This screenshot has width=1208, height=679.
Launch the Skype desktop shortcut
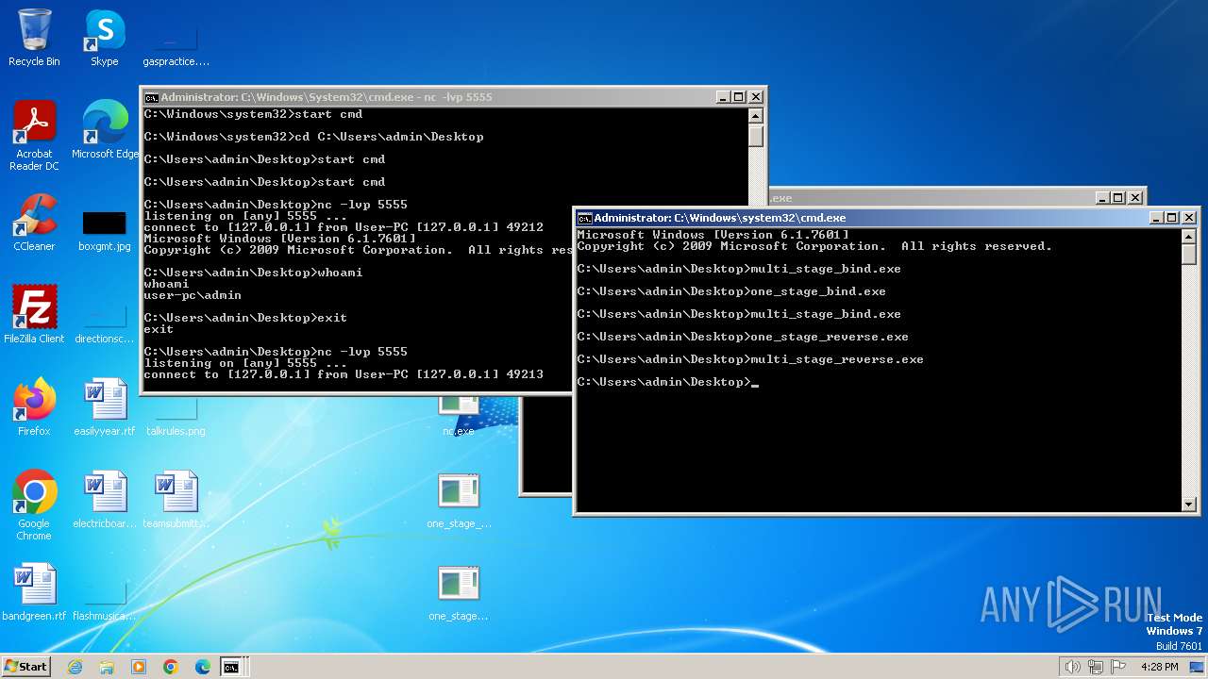click(105, 38)
